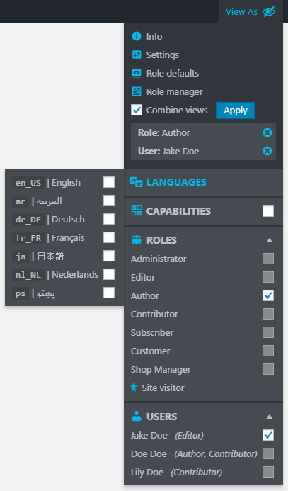Remove the Role: Author view
This screenshot has height=491, width=288.
pos(267,132)
